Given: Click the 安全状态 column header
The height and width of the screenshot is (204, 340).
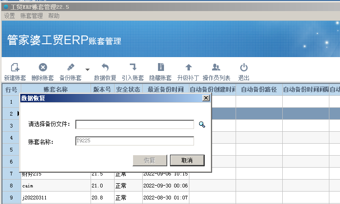Looking at the screenshot, I should [x=128, y=89].
